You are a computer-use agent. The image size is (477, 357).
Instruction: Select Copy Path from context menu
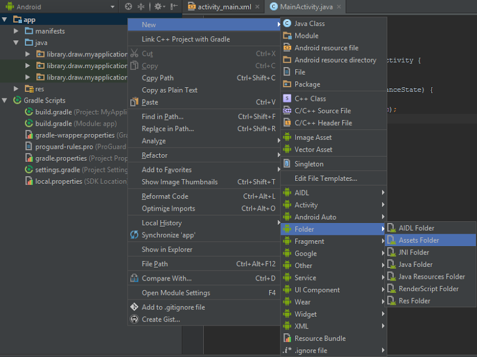tap(204, 78)
